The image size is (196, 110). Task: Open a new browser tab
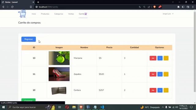click(x=38, y=2)
